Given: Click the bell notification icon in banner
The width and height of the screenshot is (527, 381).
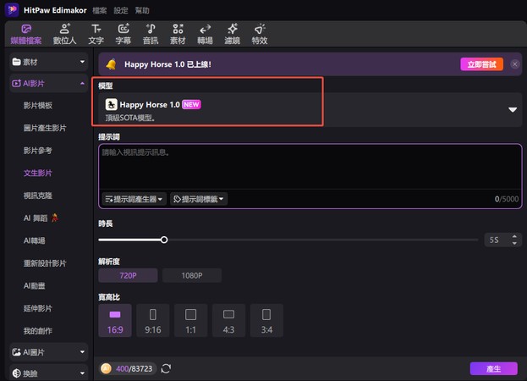Looking at the screenshot, I should pos(112,63).
